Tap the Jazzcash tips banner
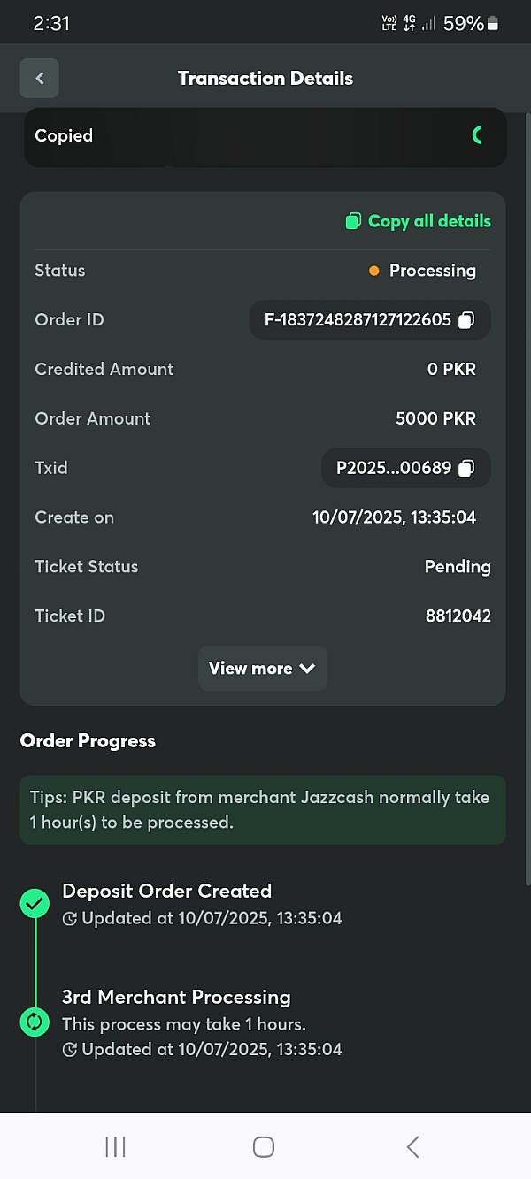This screenshot has width=531, height=1179. pyautogui.click(x=263, y=810)
